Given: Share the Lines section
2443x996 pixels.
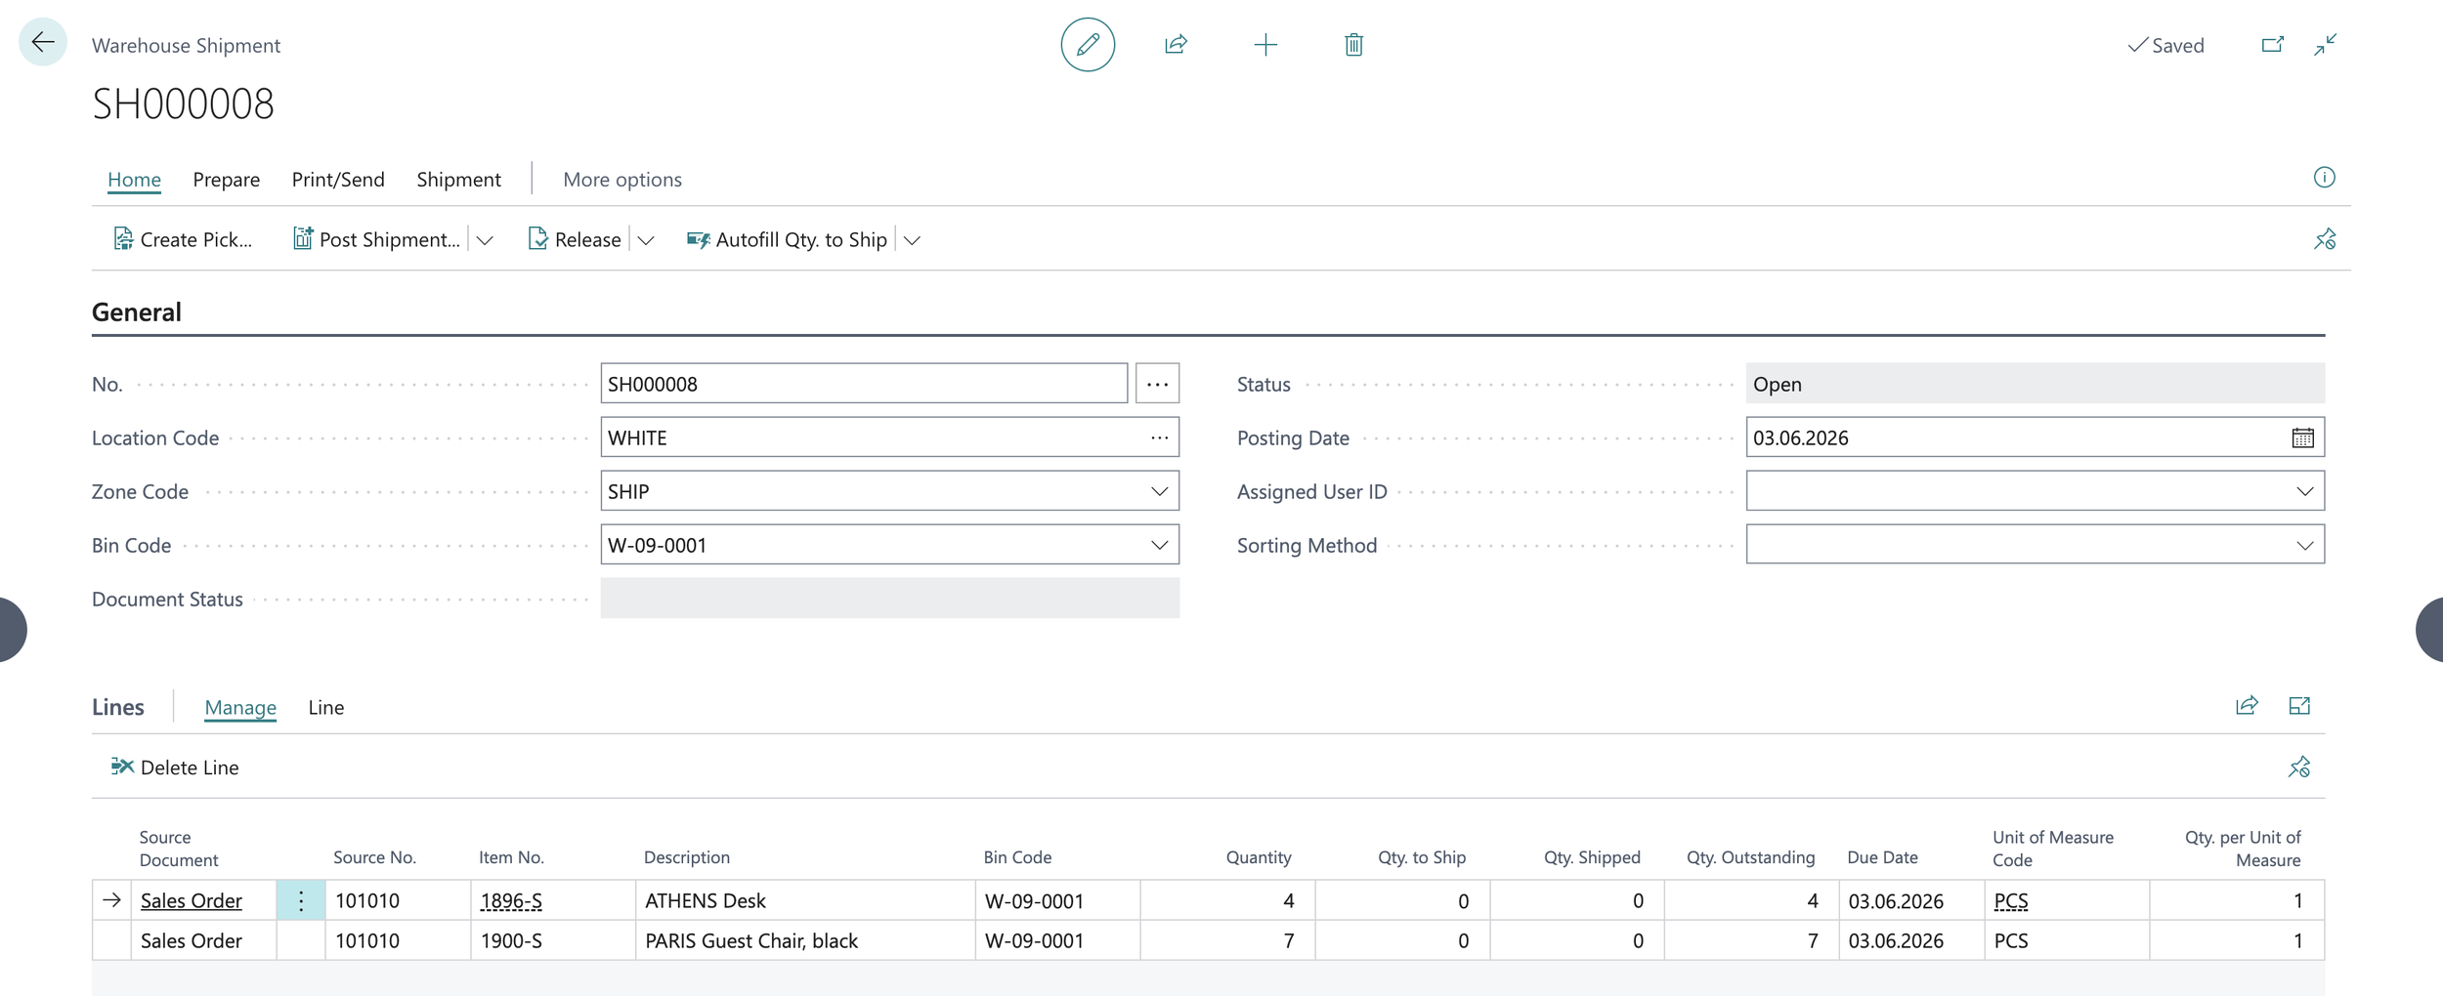Looking at the screenshot, I should pyautogui.click(x=2247, y=706).
